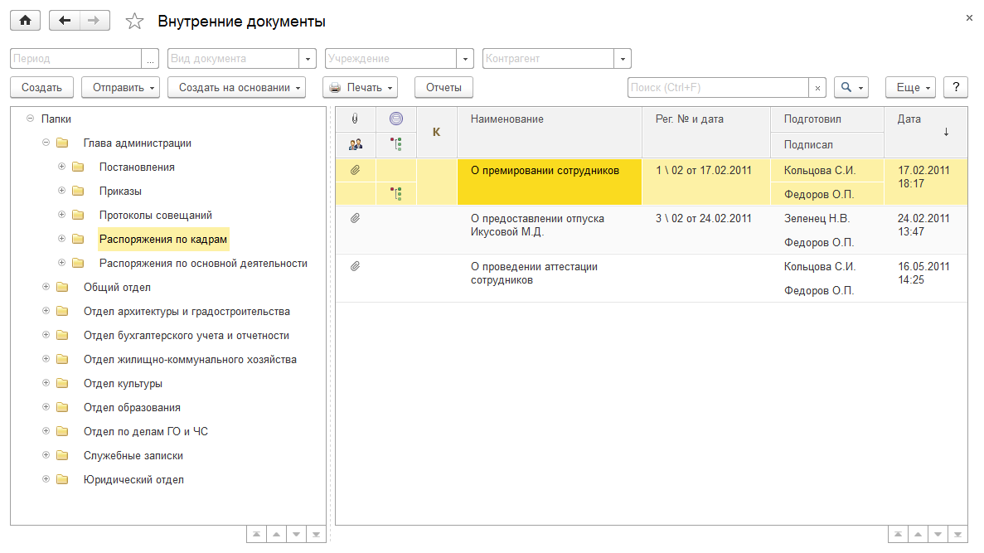Sort by the Дата column header

(926, 132)
